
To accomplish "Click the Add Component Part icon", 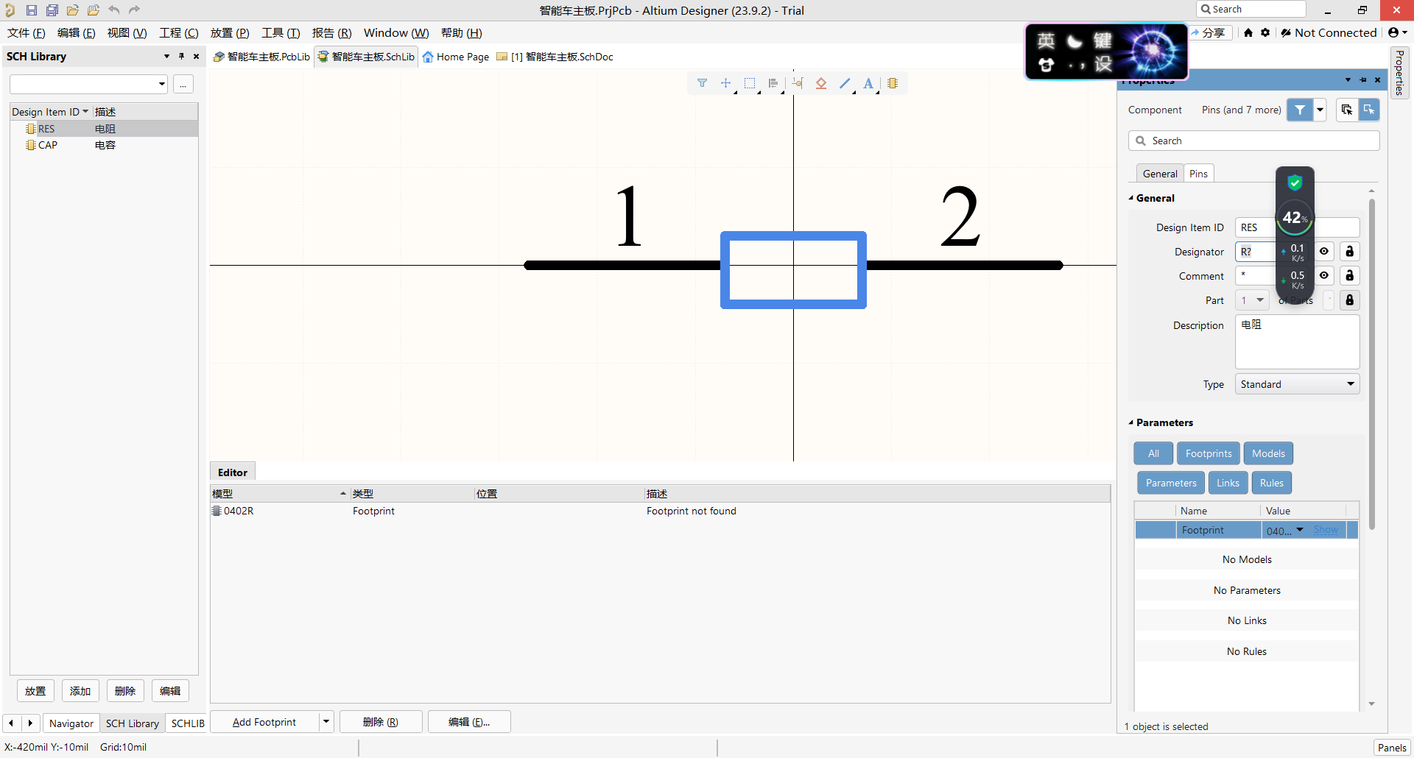I will pos(893,83).
